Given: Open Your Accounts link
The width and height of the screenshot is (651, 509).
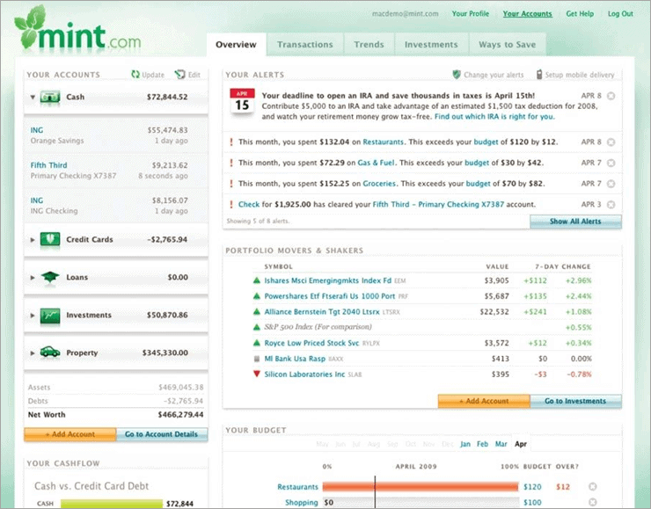Looking at the screenshot, I should (x=527, y=14).
